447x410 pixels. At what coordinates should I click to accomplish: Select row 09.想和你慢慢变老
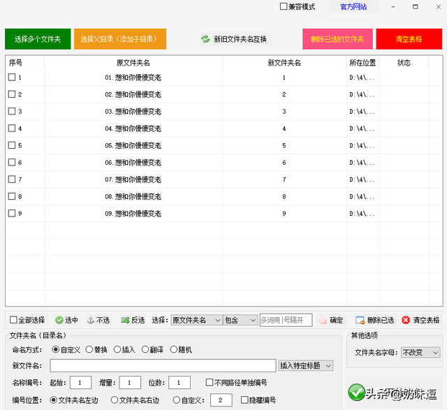pyautogui.click(x=133, y=213)
